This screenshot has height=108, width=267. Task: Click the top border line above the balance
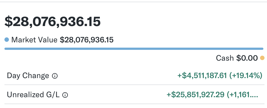133,2
